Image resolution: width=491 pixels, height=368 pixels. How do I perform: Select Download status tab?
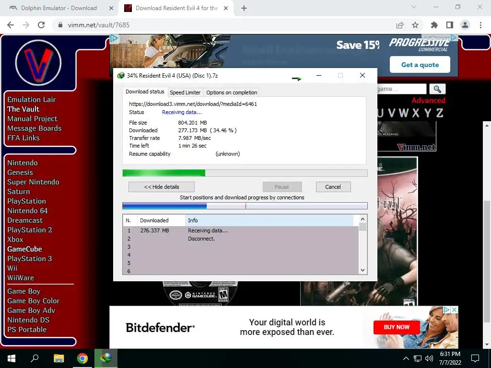click(145, 92)
